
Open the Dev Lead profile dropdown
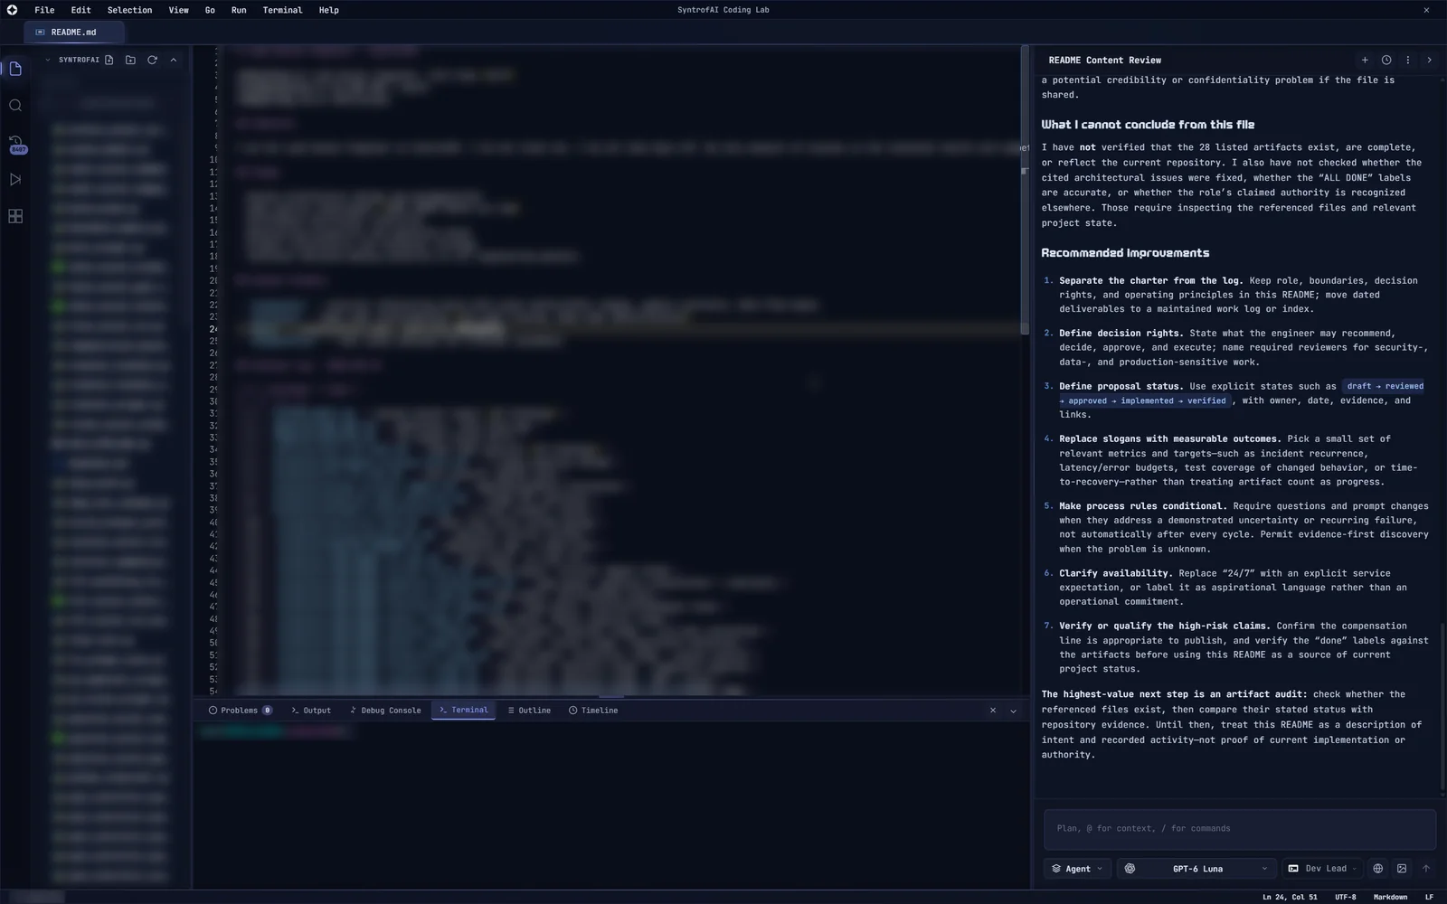tap(1324, 868)
